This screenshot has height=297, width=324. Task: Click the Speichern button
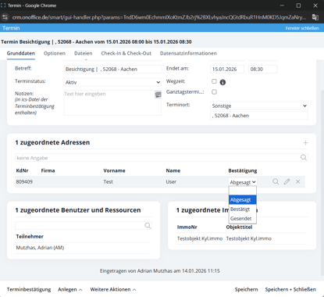point(246,289)
